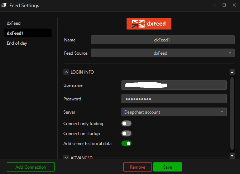This screenshot has width=240, height=174.
Task: Click the Username field
Action: pos(174,85)
